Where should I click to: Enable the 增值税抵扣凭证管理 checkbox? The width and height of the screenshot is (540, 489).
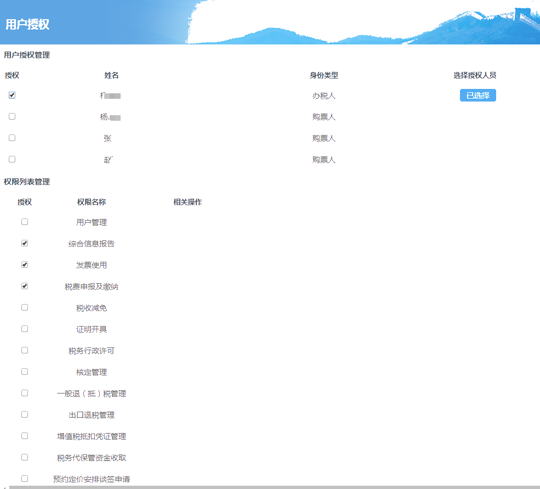point(25,436)
